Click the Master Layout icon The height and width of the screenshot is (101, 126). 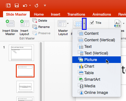62,24
